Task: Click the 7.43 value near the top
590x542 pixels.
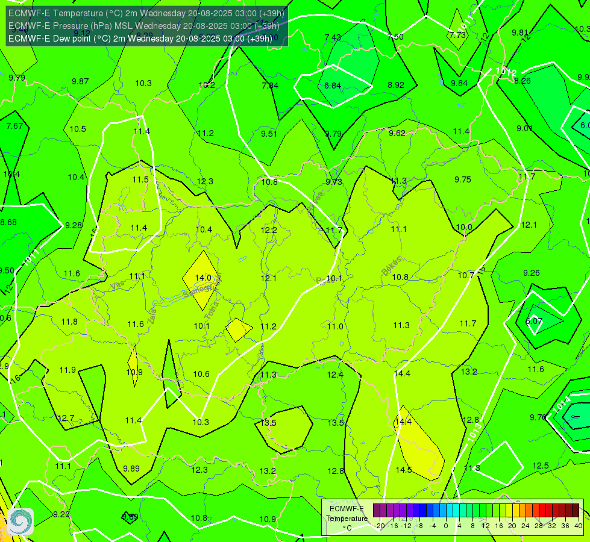Action: point(333,37)
